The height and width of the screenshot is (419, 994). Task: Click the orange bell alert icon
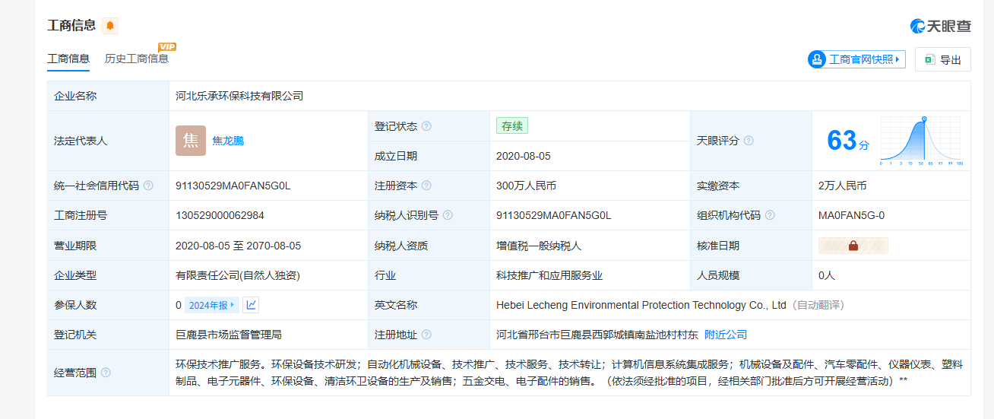tap(110, 26)
